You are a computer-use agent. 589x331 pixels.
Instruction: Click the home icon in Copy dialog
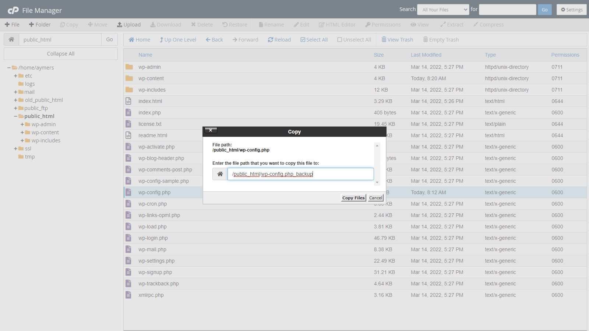[x=220, y=174]
